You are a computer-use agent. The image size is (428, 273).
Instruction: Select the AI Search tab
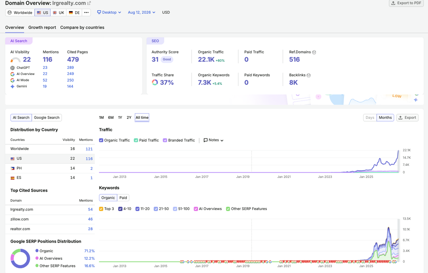pos(21,118)
